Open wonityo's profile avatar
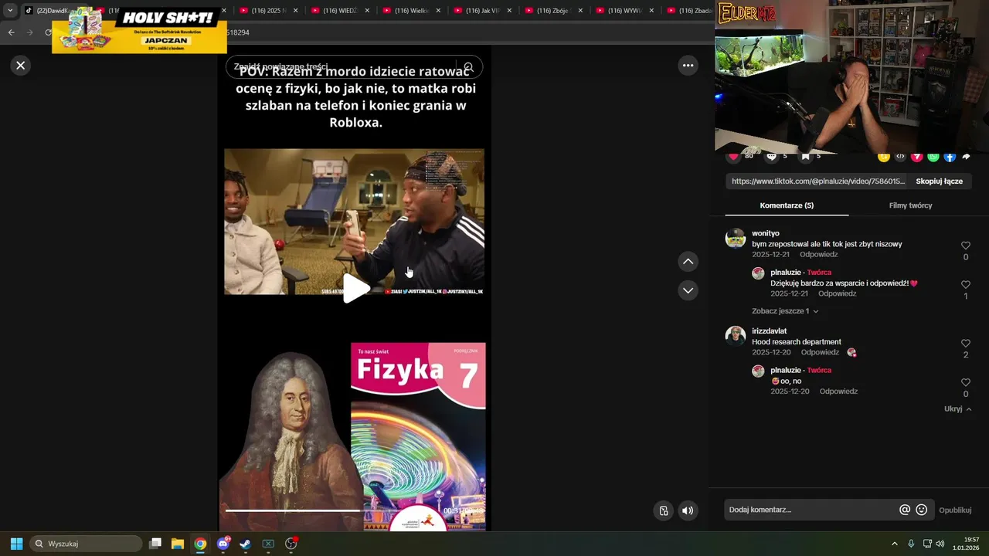The height and width of the screenshot is (556, 989). [736, 238]
